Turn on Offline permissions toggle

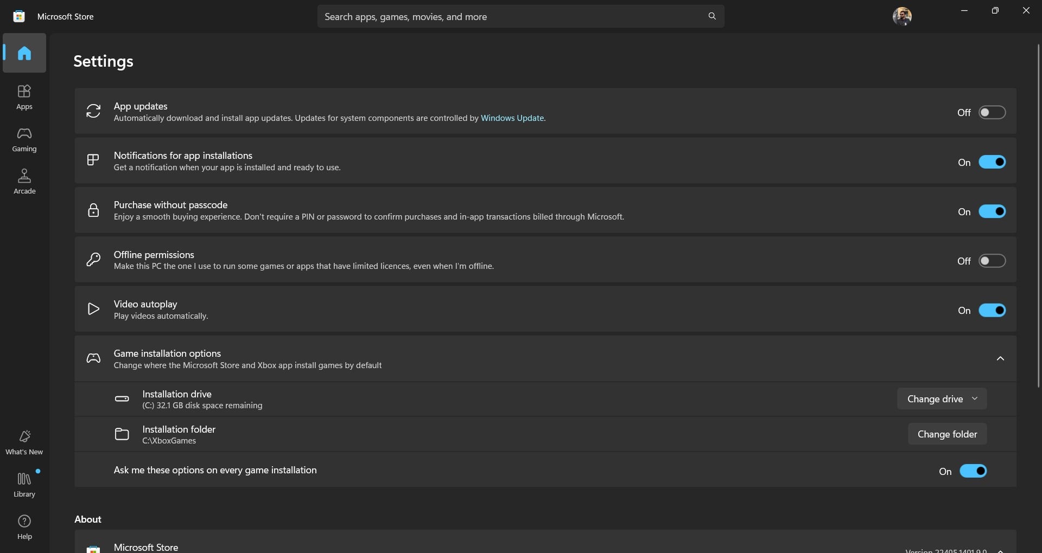pyautogui.click(x=992, y=261)
